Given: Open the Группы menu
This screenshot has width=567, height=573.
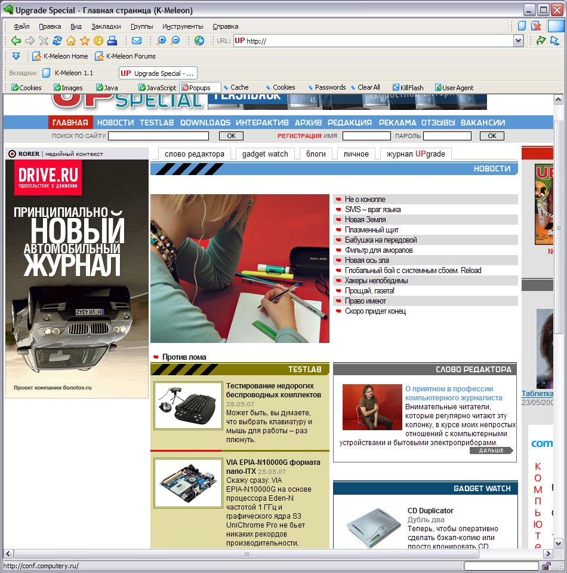Looking at the screenshot, I should [141, 26].
